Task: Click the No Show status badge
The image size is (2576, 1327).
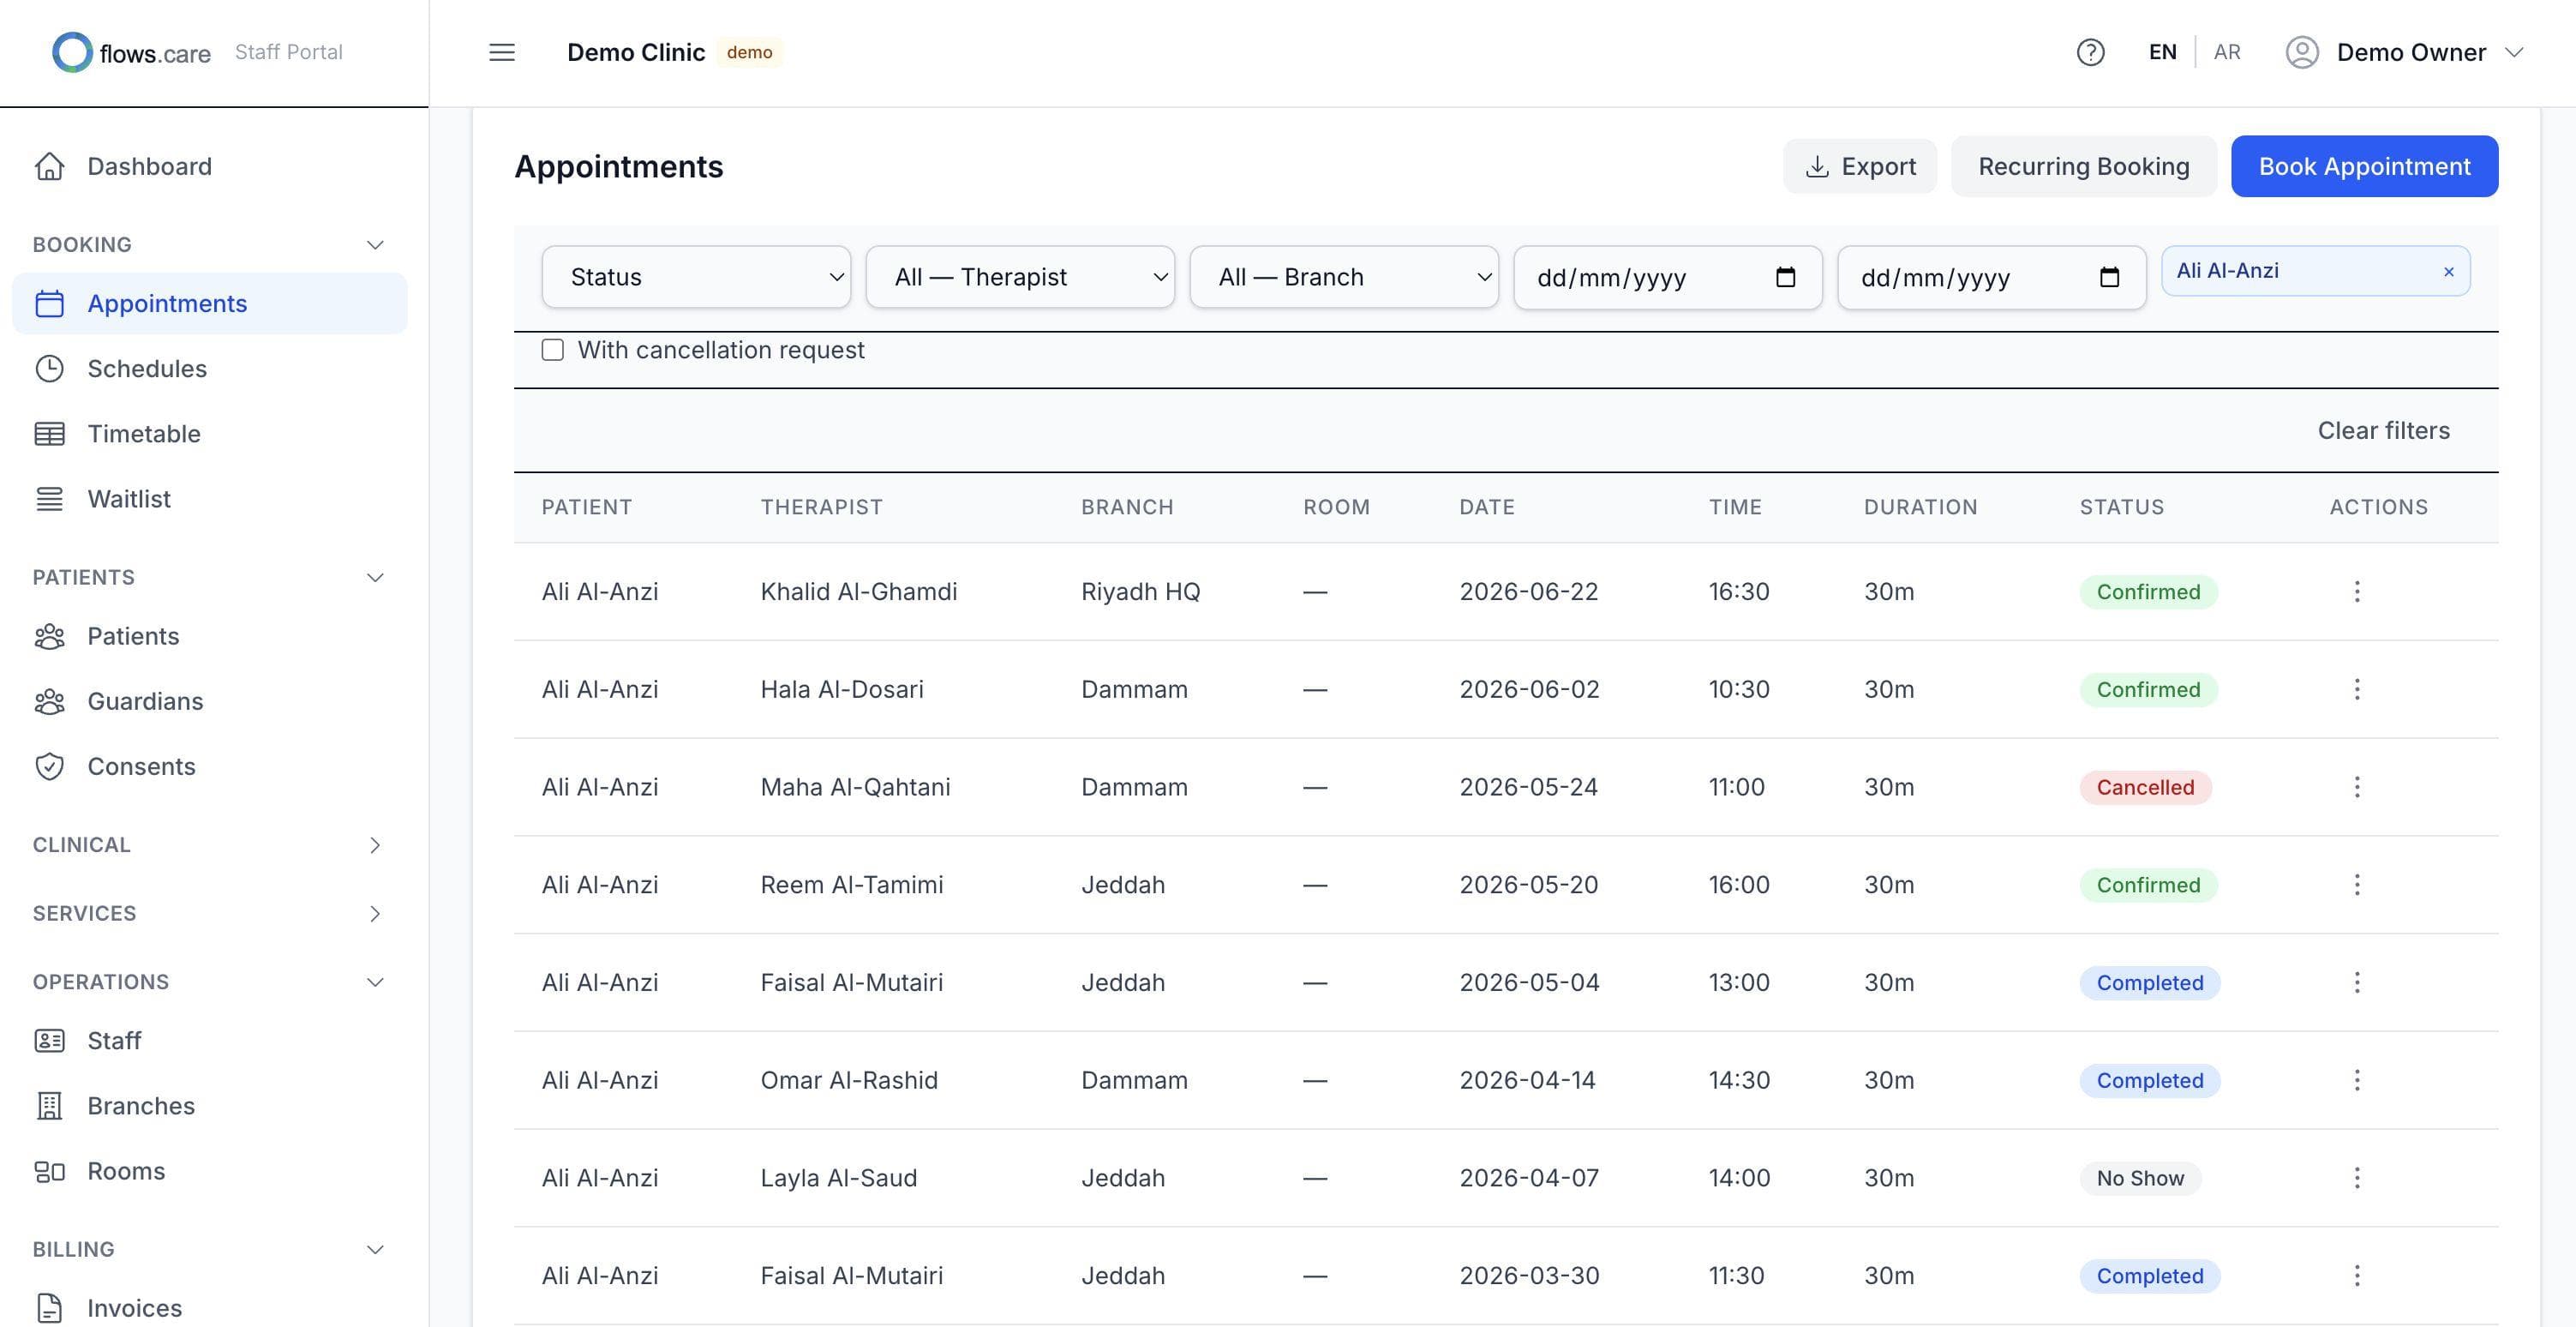Action: [2140, 1178]
